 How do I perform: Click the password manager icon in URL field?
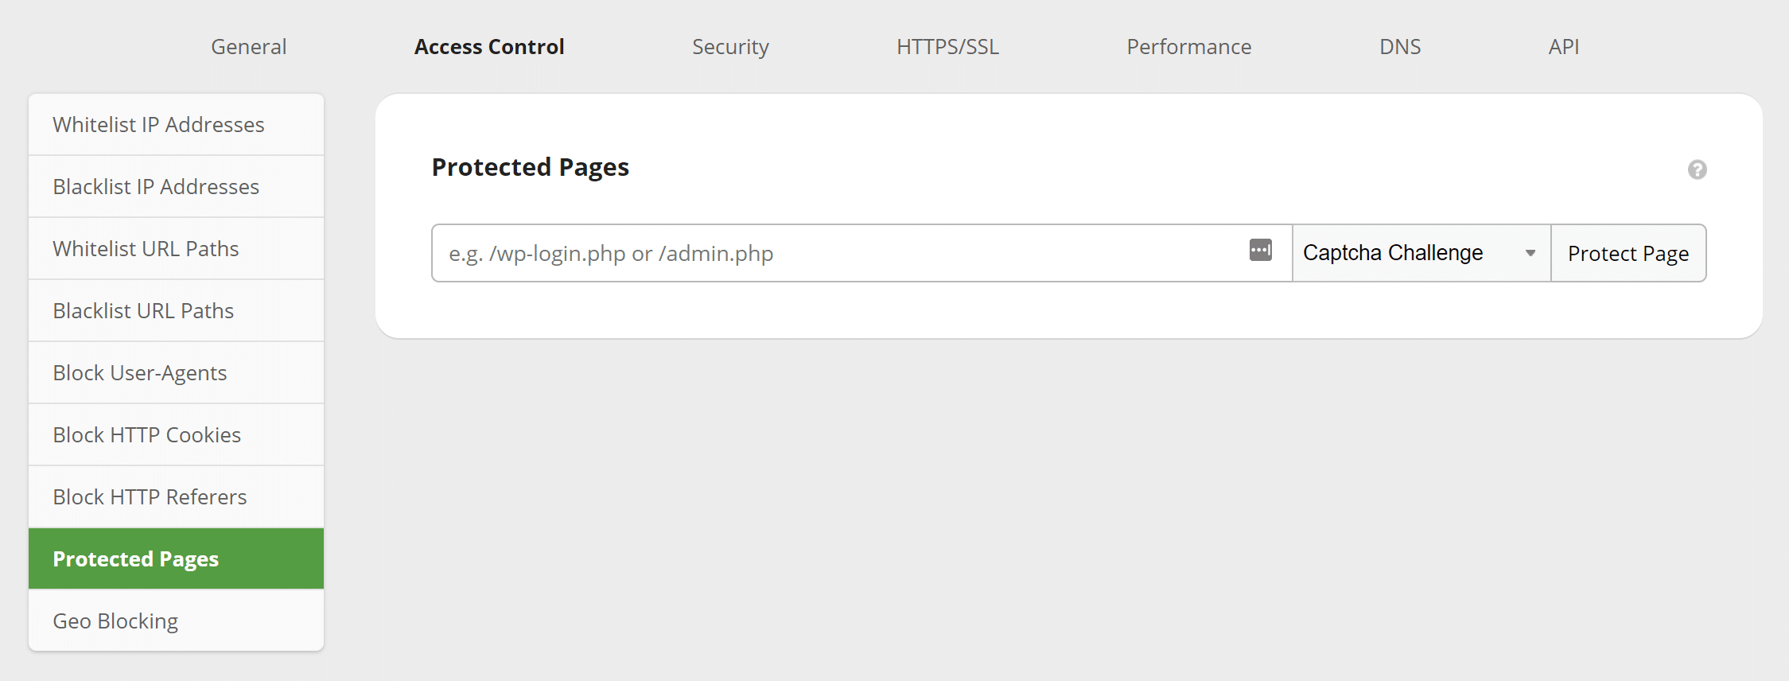1260,250
